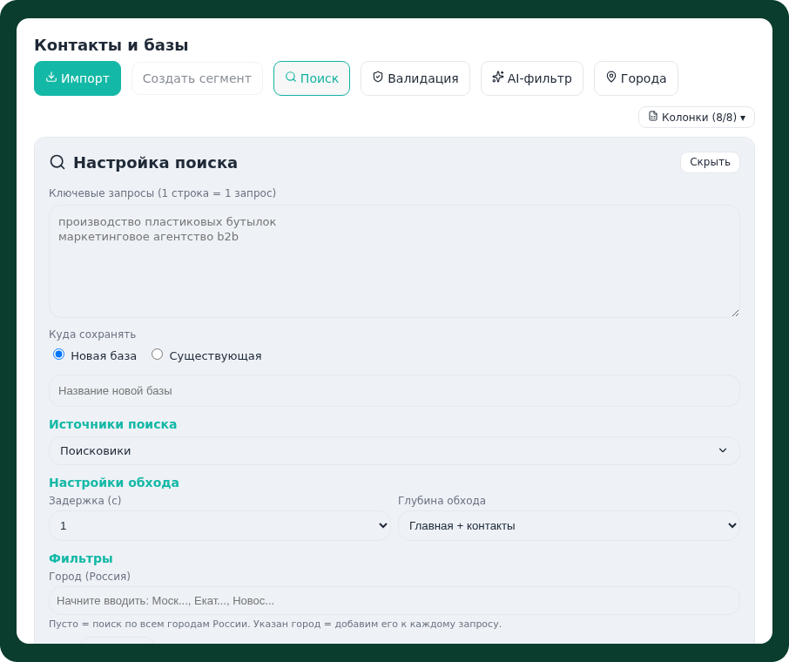Hide the search panel with Скрыть

[710, 162]
